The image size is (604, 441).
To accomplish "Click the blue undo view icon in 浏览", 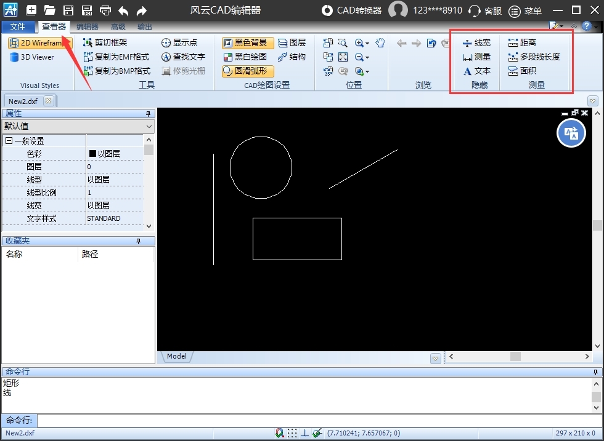I will [431, 42].
